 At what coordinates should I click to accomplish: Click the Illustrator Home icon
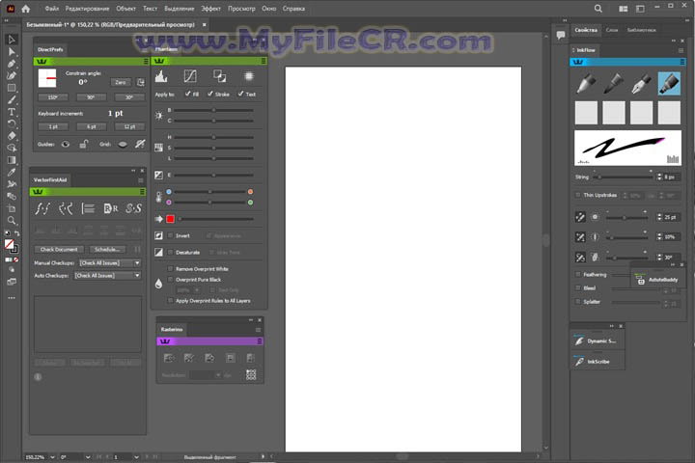click(x=26, y=9)
